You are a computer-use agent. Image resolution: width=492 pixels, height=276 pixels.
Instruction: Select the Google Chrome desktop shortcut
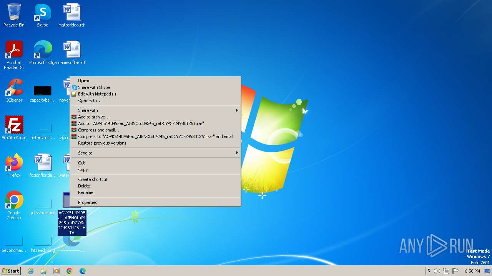(x=14, y=205)
